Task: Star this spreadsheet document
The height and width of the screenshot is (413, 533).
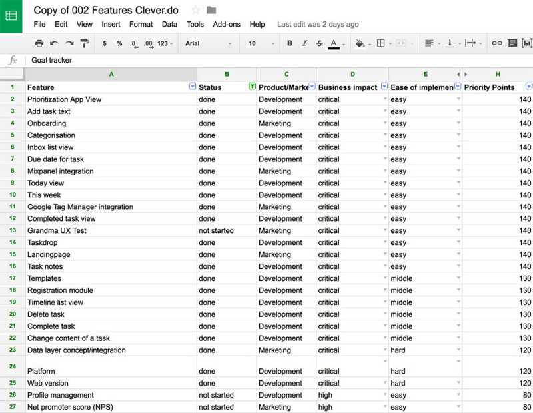Action: click(196, 10)
